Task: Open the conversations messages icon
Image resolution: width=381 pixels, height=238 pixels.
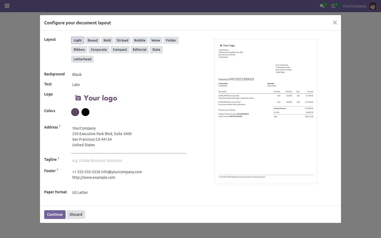Action: [322, 6]
